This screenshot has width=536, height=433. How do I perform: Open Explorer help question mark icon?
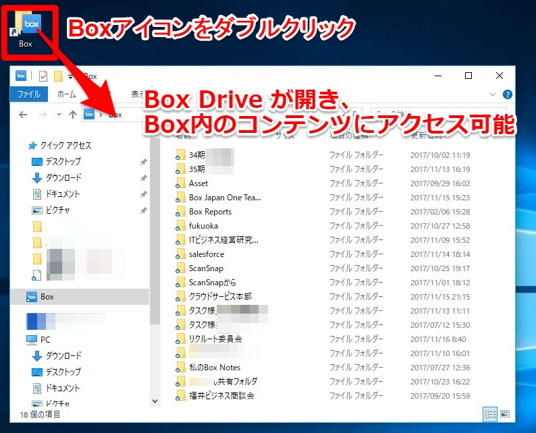point(508,94)
